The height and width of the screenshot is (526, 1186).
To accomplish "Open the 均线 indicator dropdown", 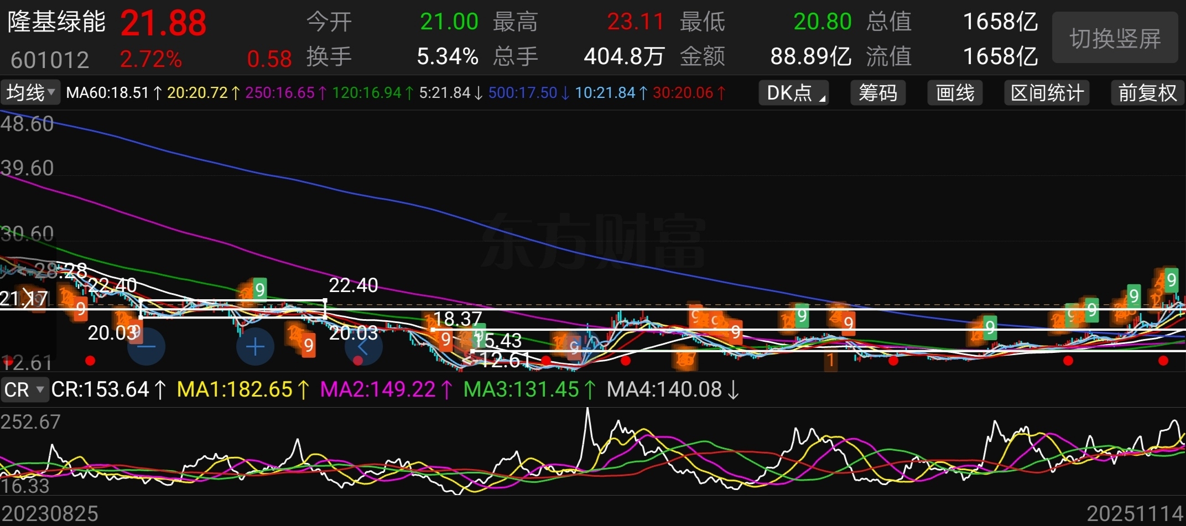I will tap(30, 92).
